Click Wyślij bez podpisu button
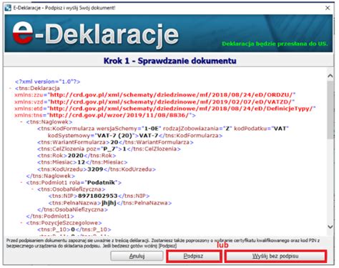The image size is (339, 268). click(x=275, y=257)
